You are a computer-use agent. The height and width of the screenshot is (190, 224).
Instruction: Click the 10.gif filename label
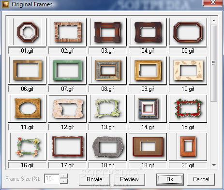(188, 89)
